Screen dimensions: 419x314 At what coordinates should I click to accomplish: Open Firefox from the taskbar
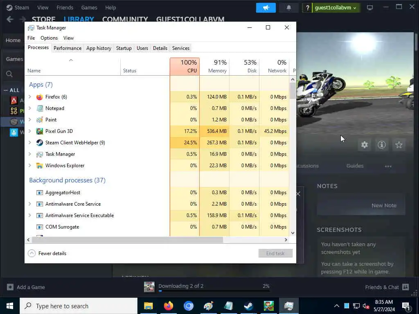point(168,306)
